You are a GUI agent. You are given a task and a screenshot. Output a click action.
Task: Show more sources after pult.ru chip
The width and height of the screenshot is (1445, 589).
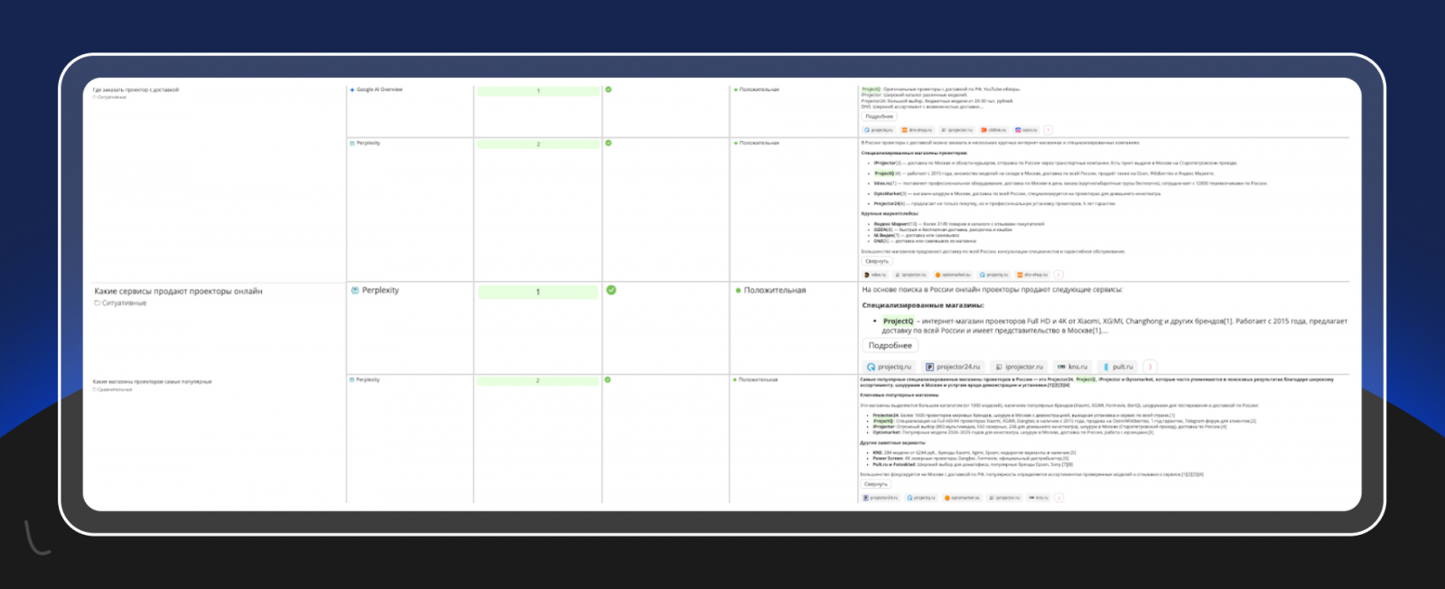[1150, 367]
